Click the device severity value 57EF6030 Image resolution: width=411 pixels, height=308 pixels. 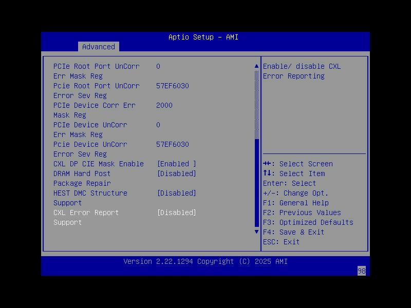[x=173, y=144]
